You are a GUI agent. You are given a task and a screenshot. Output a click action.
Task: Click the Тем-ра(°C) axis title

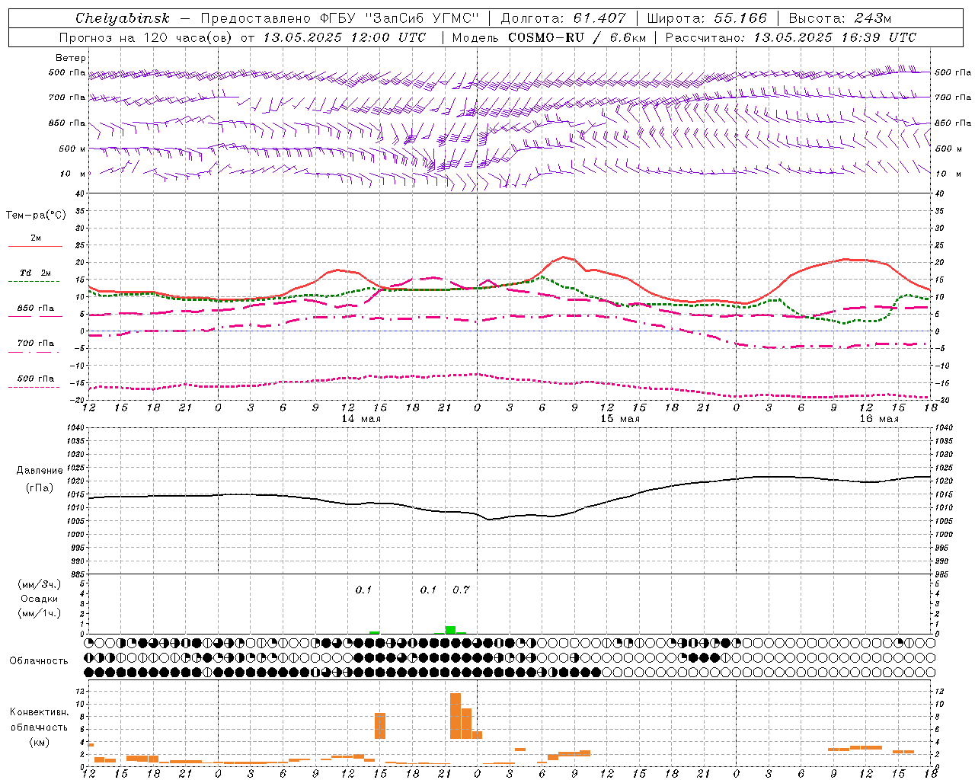click(x=36, y=216)
